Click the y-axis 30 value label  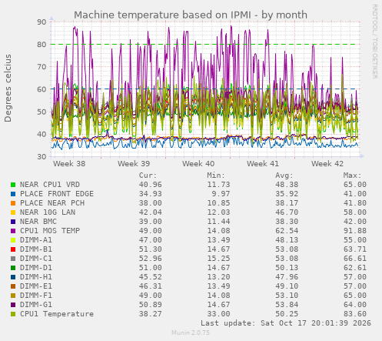point(42,157)
